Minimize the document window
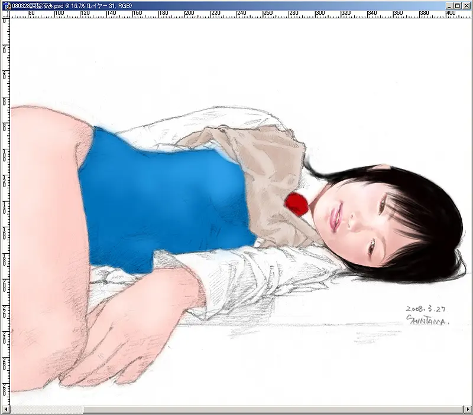This screenshot has width=473, height=415. (x=448, y=5)
